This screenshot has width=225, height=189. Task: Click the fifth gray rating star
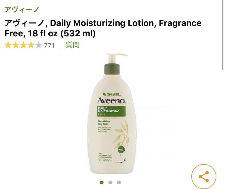click(x=38, y=45)
